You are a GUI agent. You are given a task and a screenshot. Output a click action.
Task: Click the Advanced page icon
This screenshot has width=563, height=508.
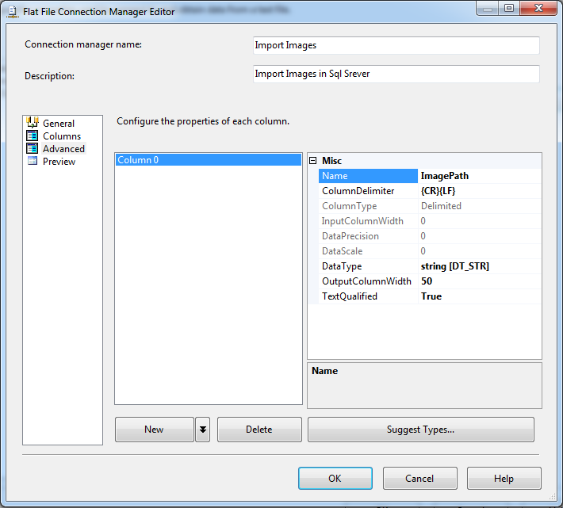[x=33, y=148]
